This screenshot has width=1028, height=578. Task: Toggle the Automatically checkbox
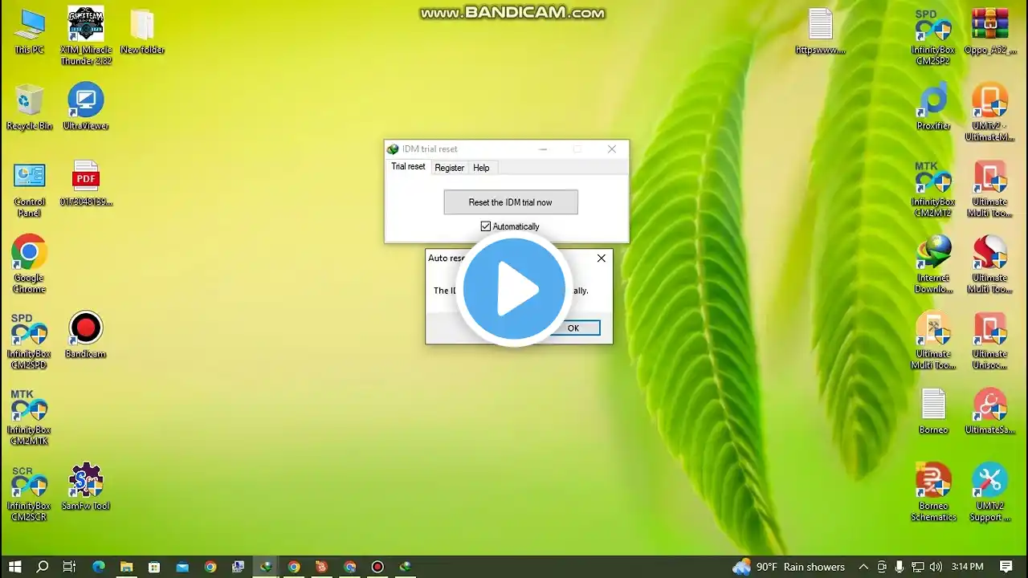486,226
